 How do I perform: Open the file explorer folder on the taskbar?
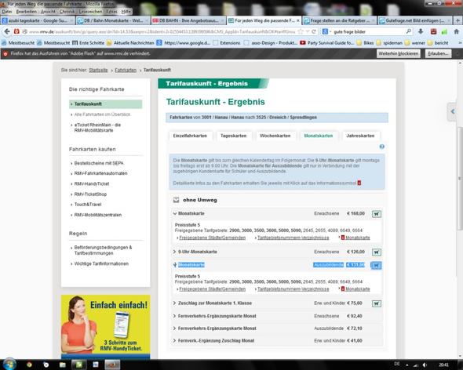tap(63, 365)
